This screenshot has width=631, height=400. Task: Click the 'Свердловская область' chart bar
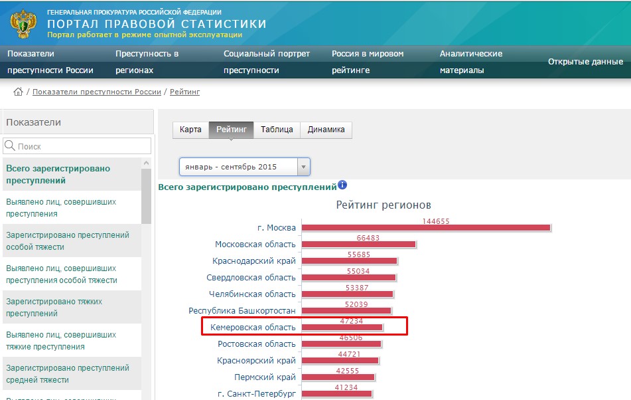(348, 278)
